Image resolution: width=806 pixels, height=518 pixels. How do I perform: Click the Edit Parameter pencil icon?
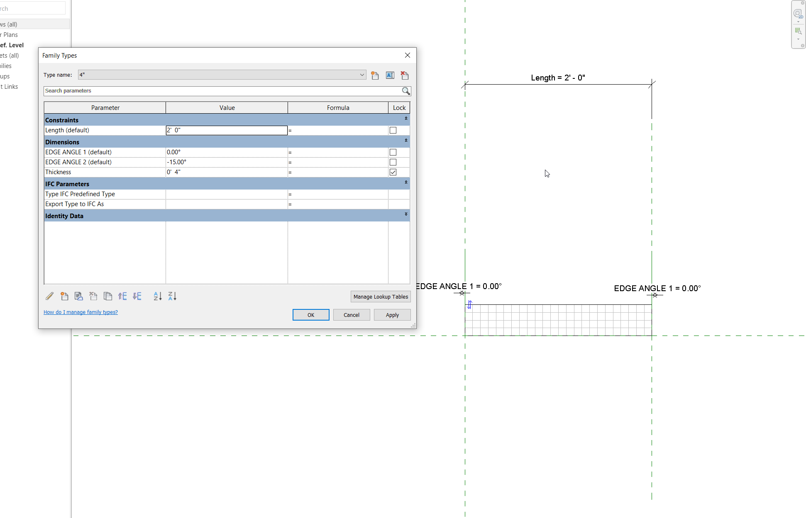click(49, 296)
